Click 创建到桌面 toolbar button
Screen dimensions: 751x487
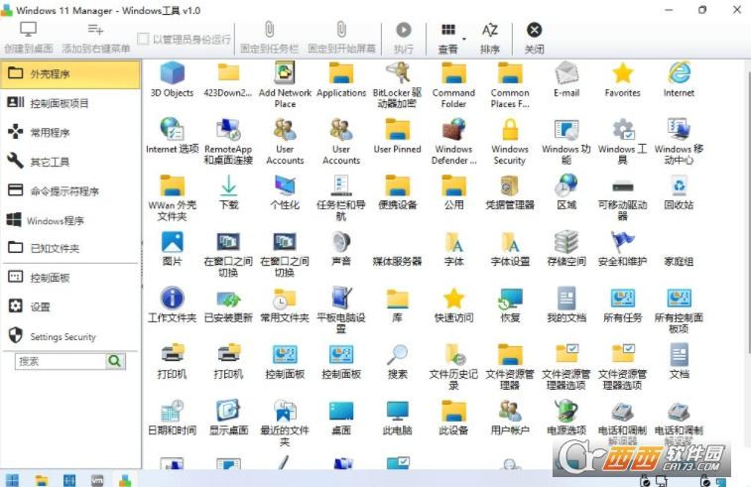(x=28, y=38)
